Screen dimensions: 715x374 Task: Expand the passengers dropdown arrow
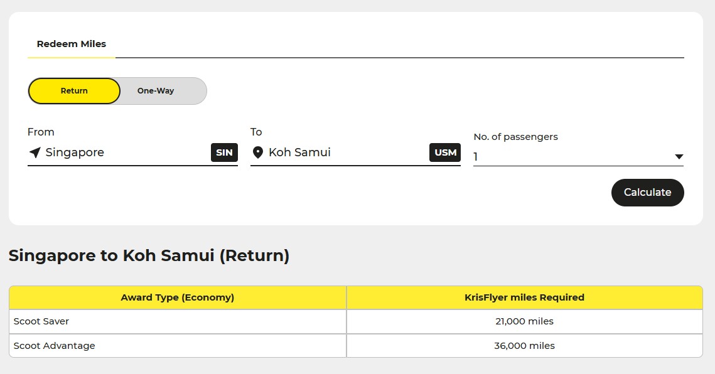[x=679, y=157]
